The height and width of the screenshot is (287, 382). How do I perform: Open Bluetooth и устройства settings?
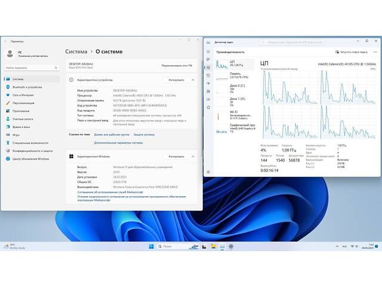(32, 87)
